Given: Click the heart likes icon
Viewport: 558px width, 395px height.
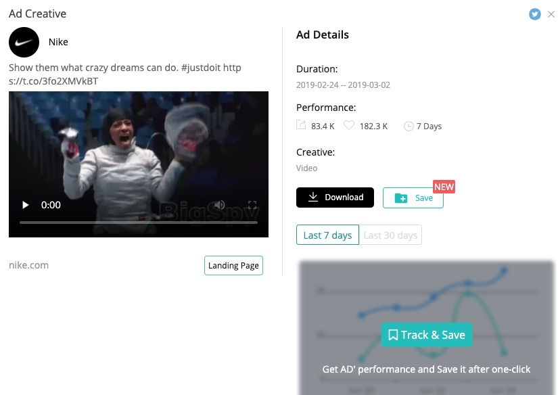Looking at the screenshot, I should point(349,125).
